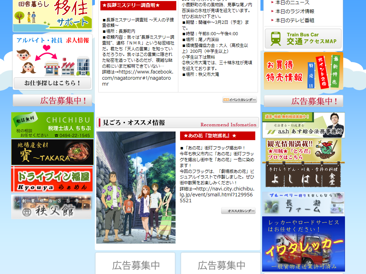Click the 本日のテレビ番組 link
The image size is (366, 274).
295,20
